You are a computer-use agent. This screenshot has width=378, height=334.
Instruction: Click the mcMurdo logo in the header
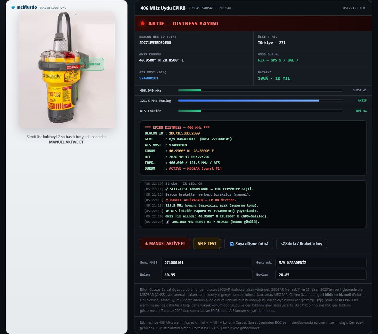24,7
